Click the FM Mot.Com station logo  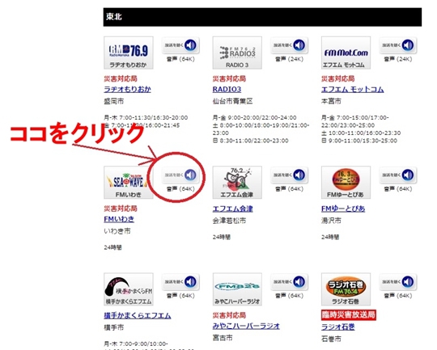click(346, 53)
